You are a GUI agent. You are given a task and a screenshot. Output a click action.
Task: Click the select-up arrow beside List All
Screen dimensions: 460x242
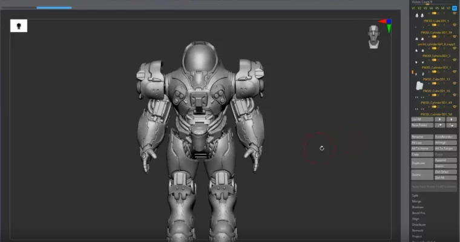[x=439, y=119]
